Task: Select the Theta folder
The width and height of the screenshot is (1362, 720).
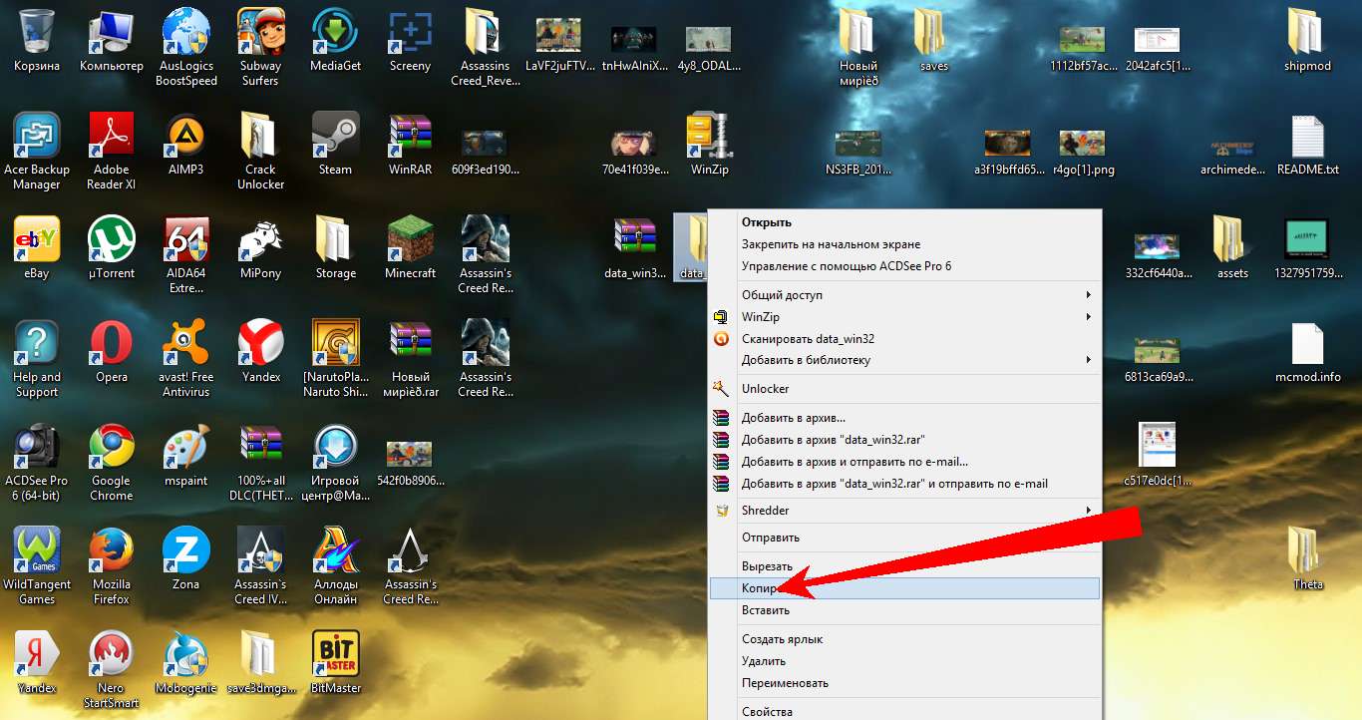Action: click(1307, 550)
